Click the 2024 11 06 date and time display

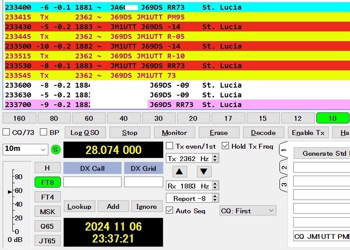[114, 232]
